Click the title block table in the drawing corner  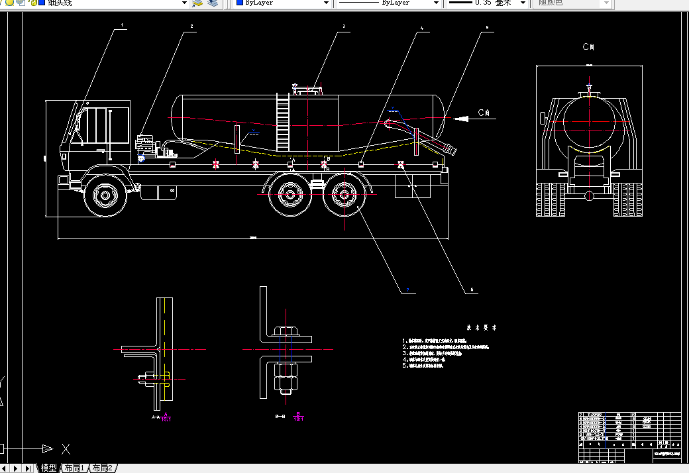(629, 437)
